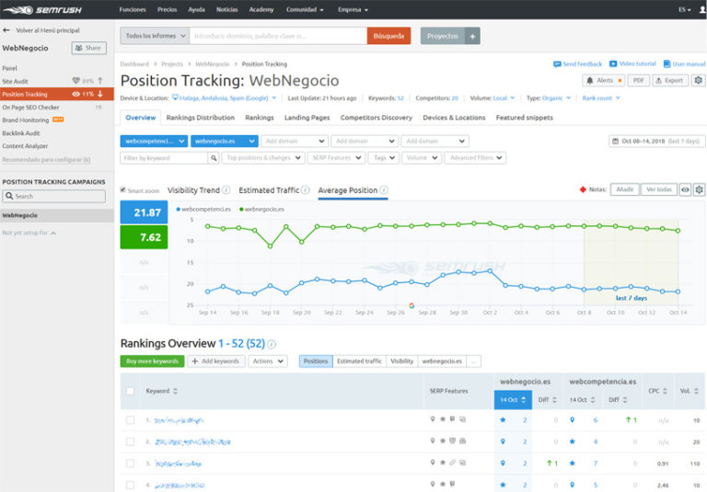
Task: Sort webnegocio.es Diff column
Action: [x=554, y=400]
